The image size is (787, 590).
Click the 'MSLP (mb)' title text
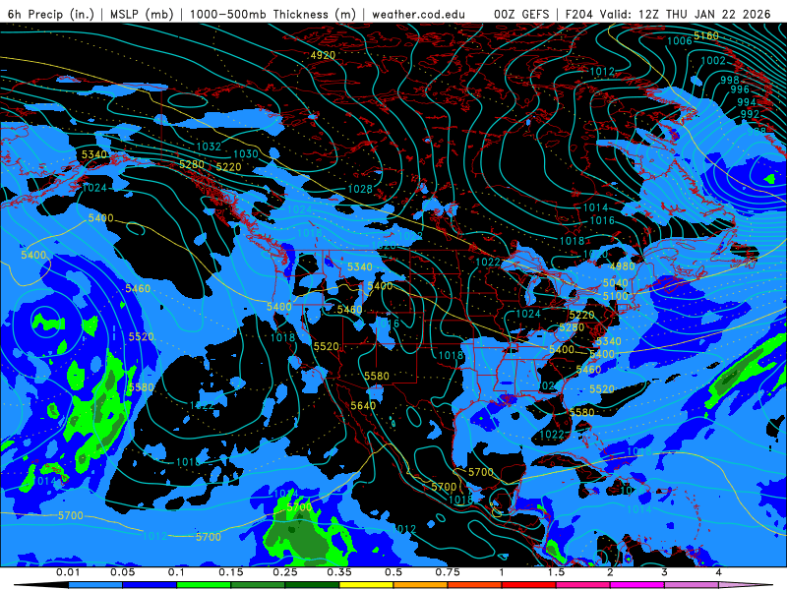click(142, 14)
